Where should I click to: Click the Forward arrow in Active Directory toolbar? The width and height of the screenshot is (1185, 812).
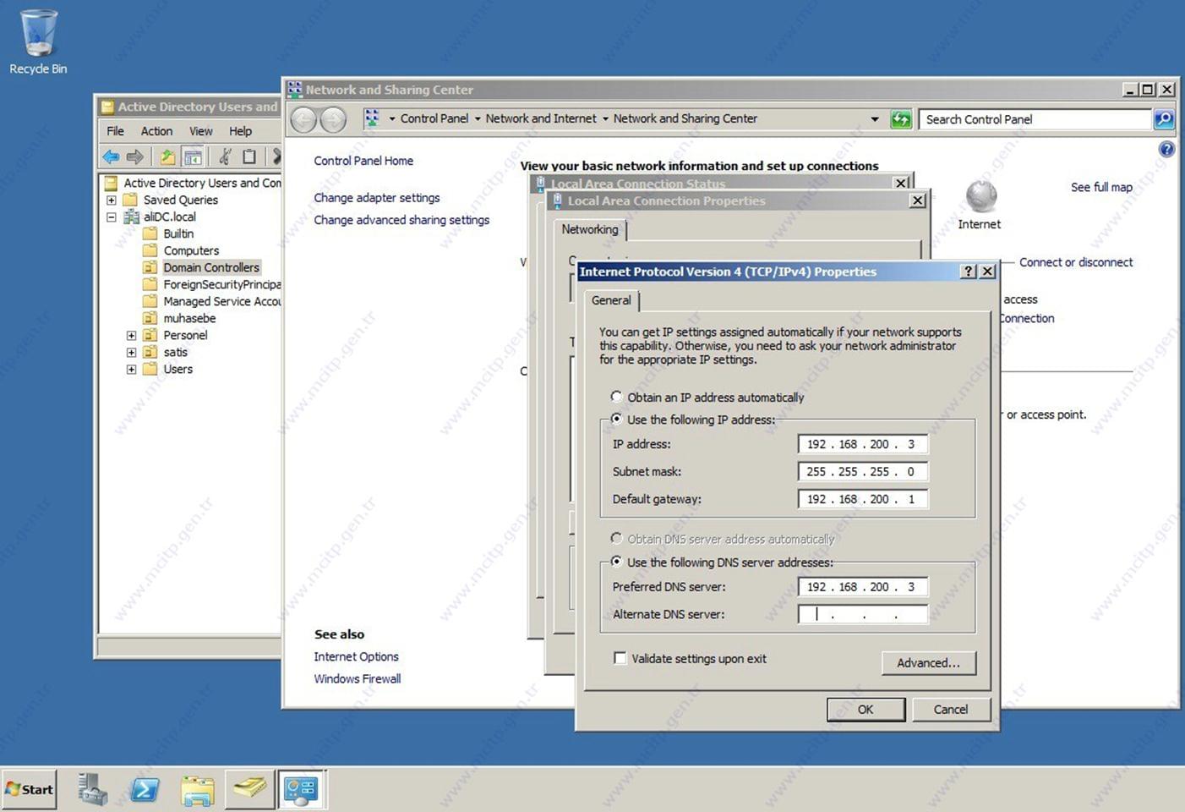(135, 156)
